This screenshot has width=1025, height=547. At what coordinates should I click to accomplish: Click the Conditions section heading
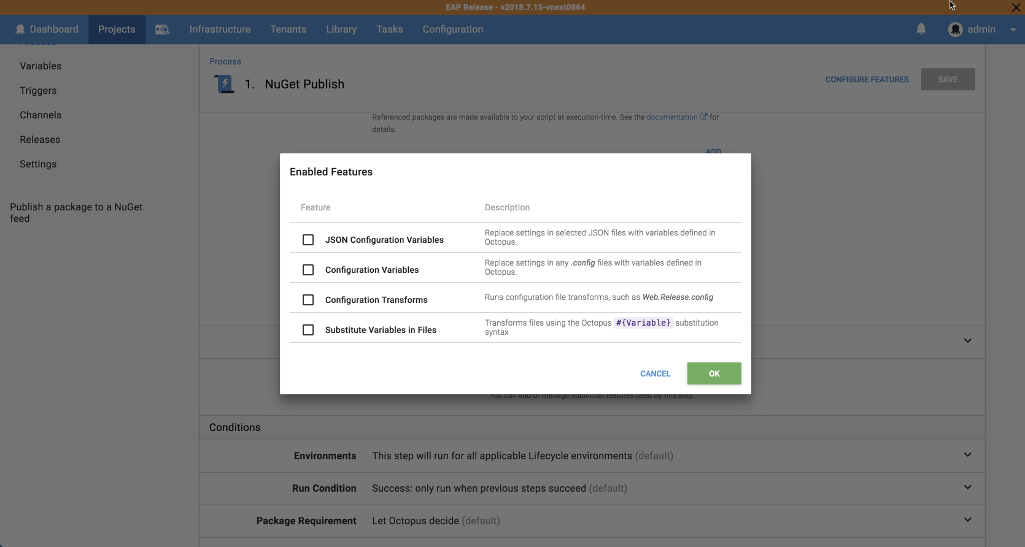tap(234, 427)
